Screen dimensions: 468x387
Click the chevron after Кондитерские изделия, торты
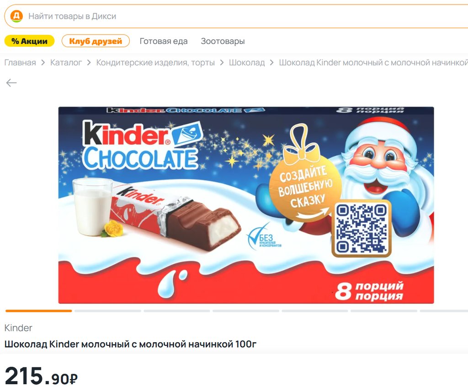(x=222, y=63)
